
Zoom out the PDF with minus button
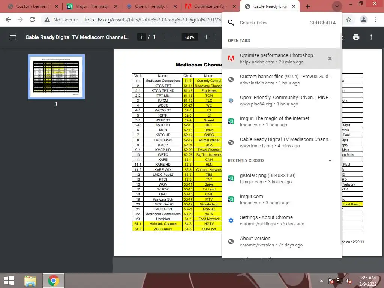(173, 37)
